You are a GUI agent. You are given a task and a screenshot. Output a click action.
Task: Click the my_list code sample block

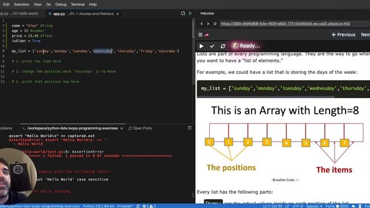283,88
